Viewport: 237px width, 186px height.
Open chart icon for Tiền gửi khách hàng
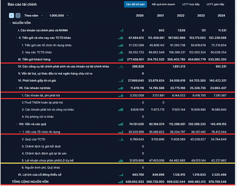120,60
